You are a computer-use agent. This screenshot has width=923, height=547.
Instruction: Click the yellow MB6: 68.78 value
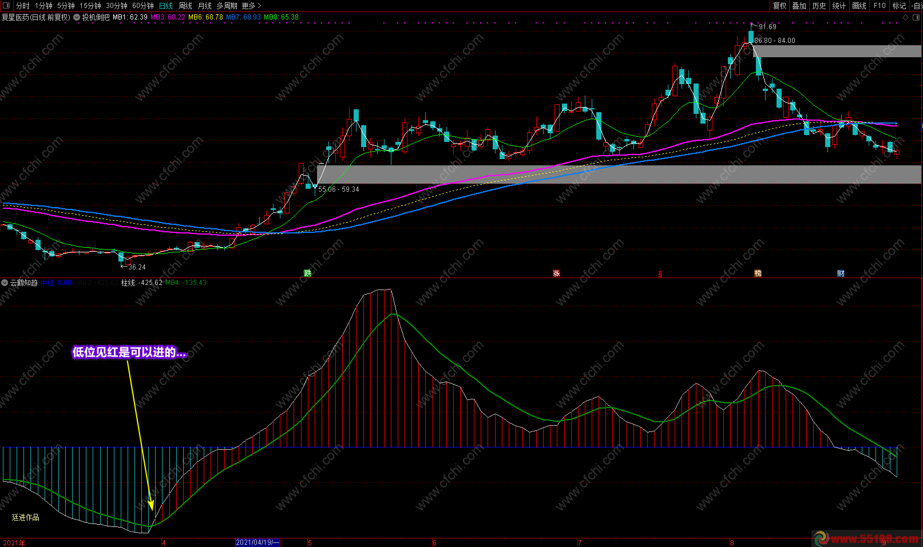pos(205,17)
